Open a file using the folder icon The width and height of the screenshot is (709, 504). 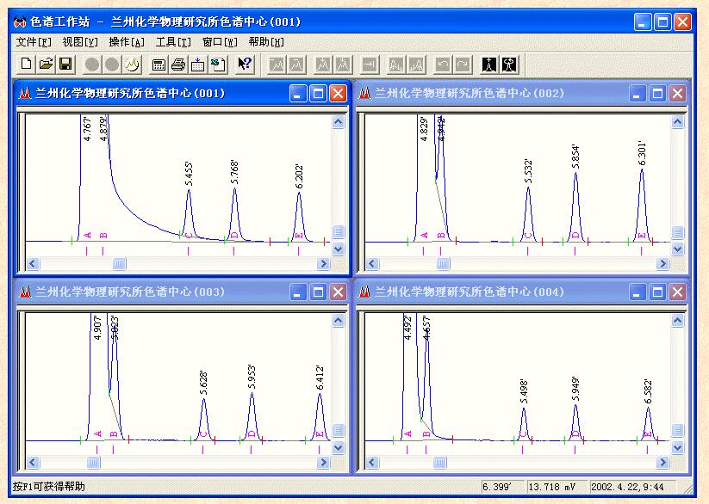pyautogui.click(x=46, y=65)
